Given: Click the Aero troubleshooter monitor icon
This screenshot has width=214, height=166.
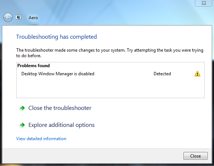Looking at the screenshot, I should (x=18, y=17).
